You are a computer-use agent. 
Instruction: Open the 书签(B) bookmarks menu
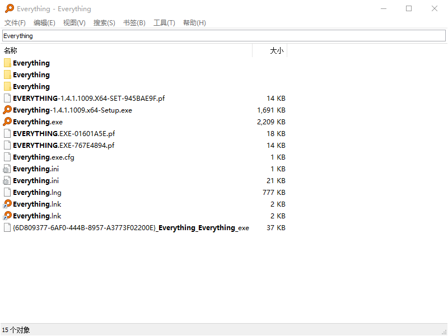pos(134,23)
